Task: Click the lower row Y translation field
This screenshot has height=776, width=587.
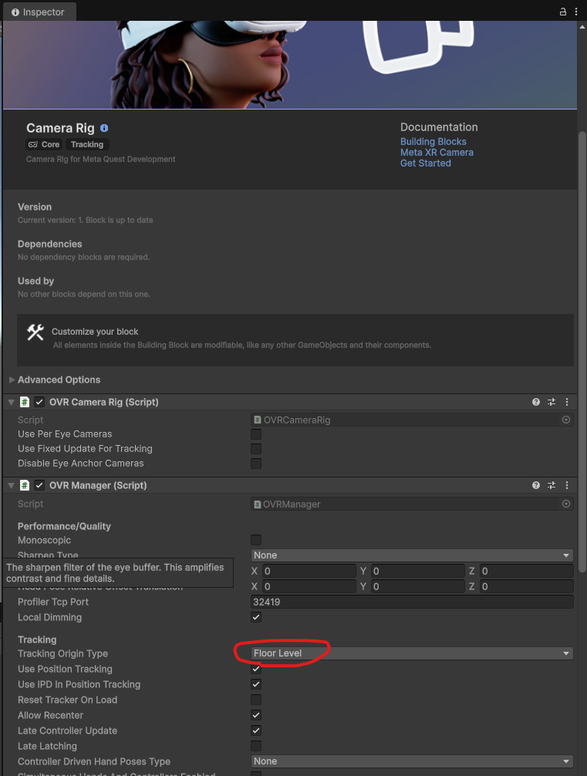Action: [x=418, y=586]
